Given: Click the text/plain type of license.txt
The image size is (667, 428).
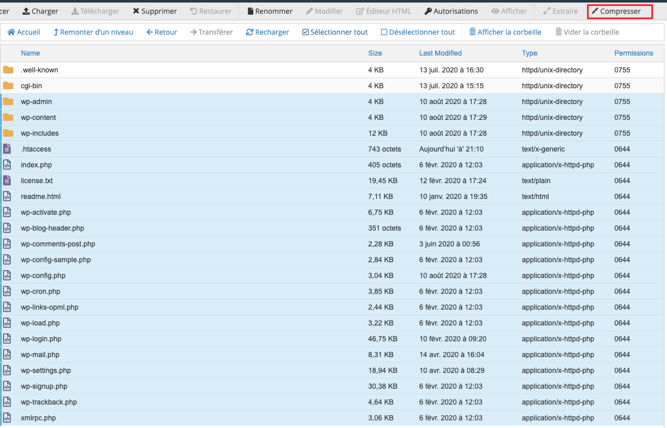Looking at the screenshot, I should pos(537,181).
